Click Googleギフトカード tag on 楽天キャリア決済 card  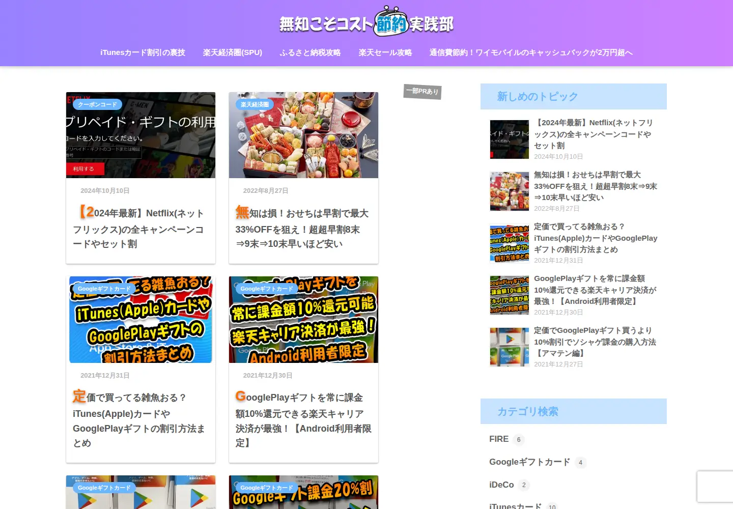[267, 289]
